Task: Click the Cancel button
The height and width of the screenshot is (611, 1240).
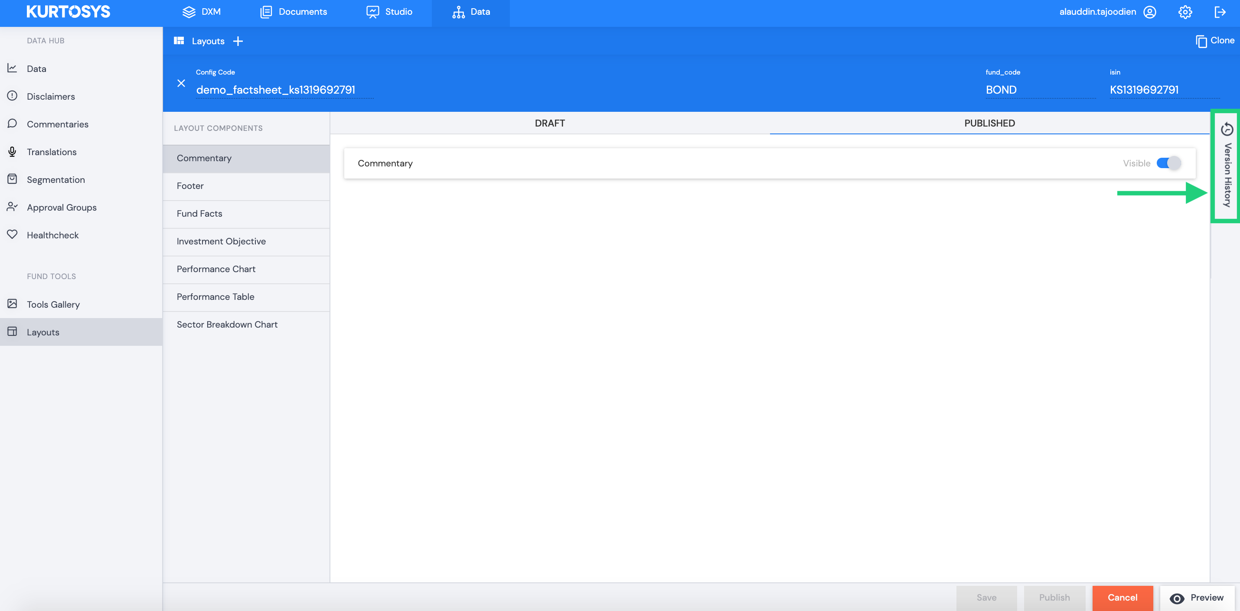Action: (1123, 598)
